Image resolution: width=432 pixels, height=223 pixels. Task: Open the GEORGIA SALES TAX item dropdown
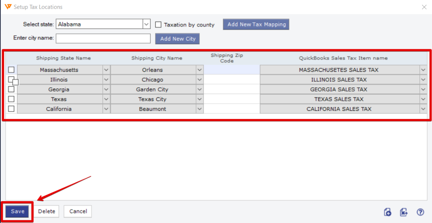[423, 89]
